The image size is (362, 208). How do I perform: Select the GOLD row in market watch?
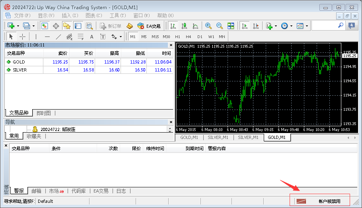click(89, 62)
